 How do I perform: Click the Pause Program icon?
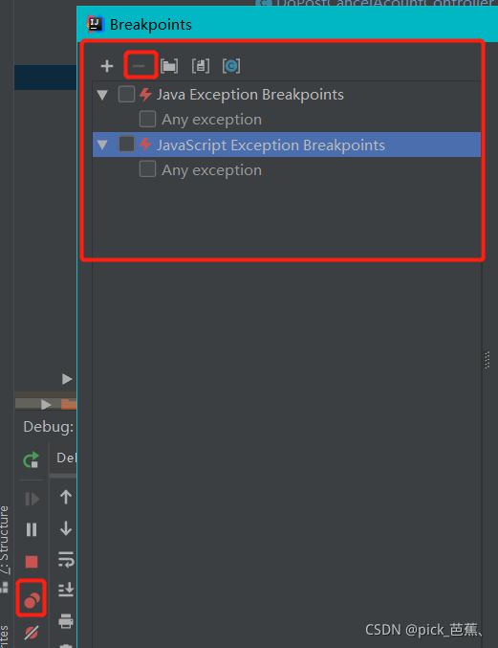[x=32, y=530]
